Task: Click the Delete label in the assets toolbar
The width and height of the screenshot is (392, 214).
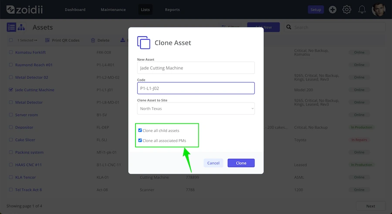Action: 103,40
